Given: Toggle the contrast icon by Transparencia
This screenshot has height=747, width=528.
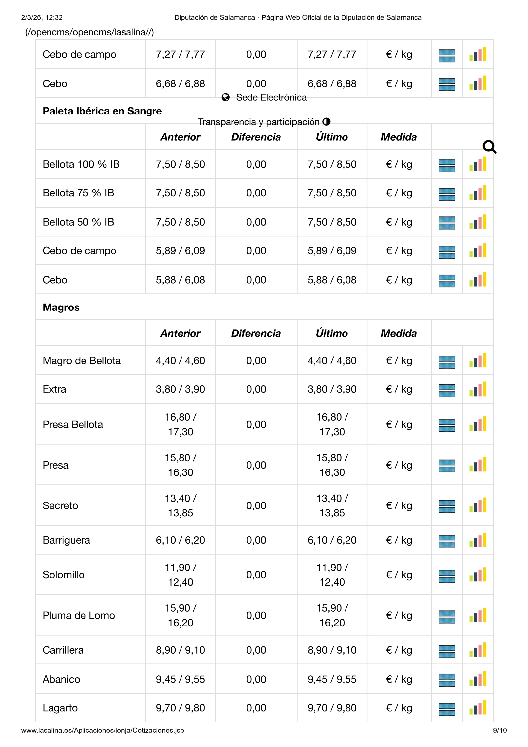Looking at the screenshot, I should coord(326,122).
